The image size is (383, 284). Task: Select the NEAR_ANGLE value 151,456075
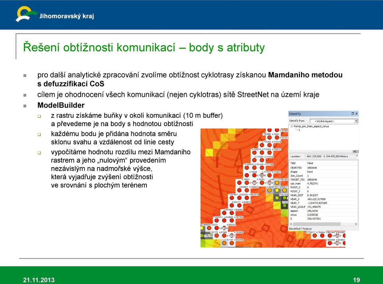pos(314,207)
